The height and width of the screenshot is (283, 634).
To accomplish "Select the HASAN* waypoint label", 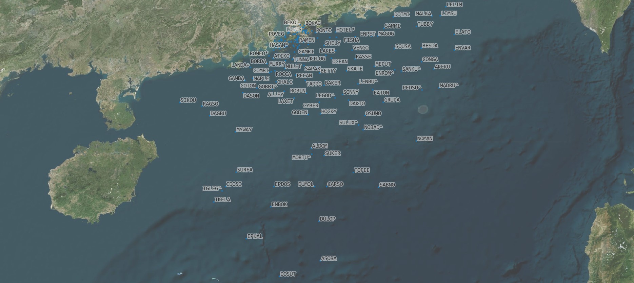I will click(279, 45).
